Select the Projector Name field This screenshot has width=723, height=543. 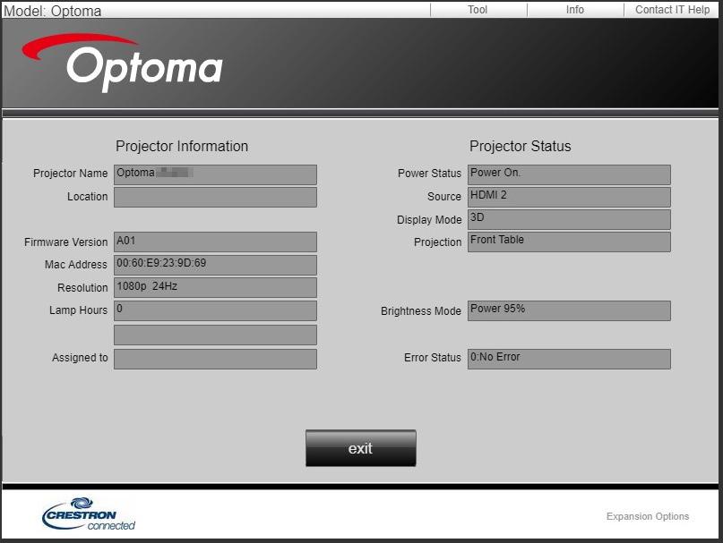tap(215, 174)
